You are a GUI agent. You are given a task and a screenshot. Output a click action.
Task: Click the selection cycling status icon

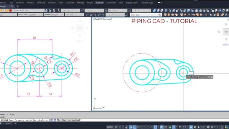(170, 127)
